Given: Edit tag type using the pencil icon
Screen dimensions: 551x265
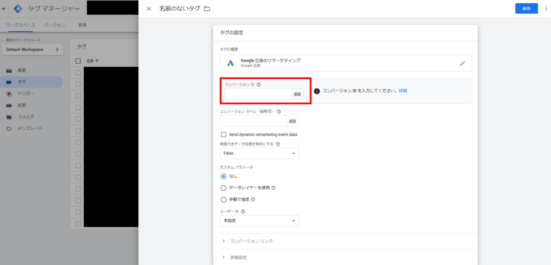Looking at the screenshot, I should (x=462, y=64).
